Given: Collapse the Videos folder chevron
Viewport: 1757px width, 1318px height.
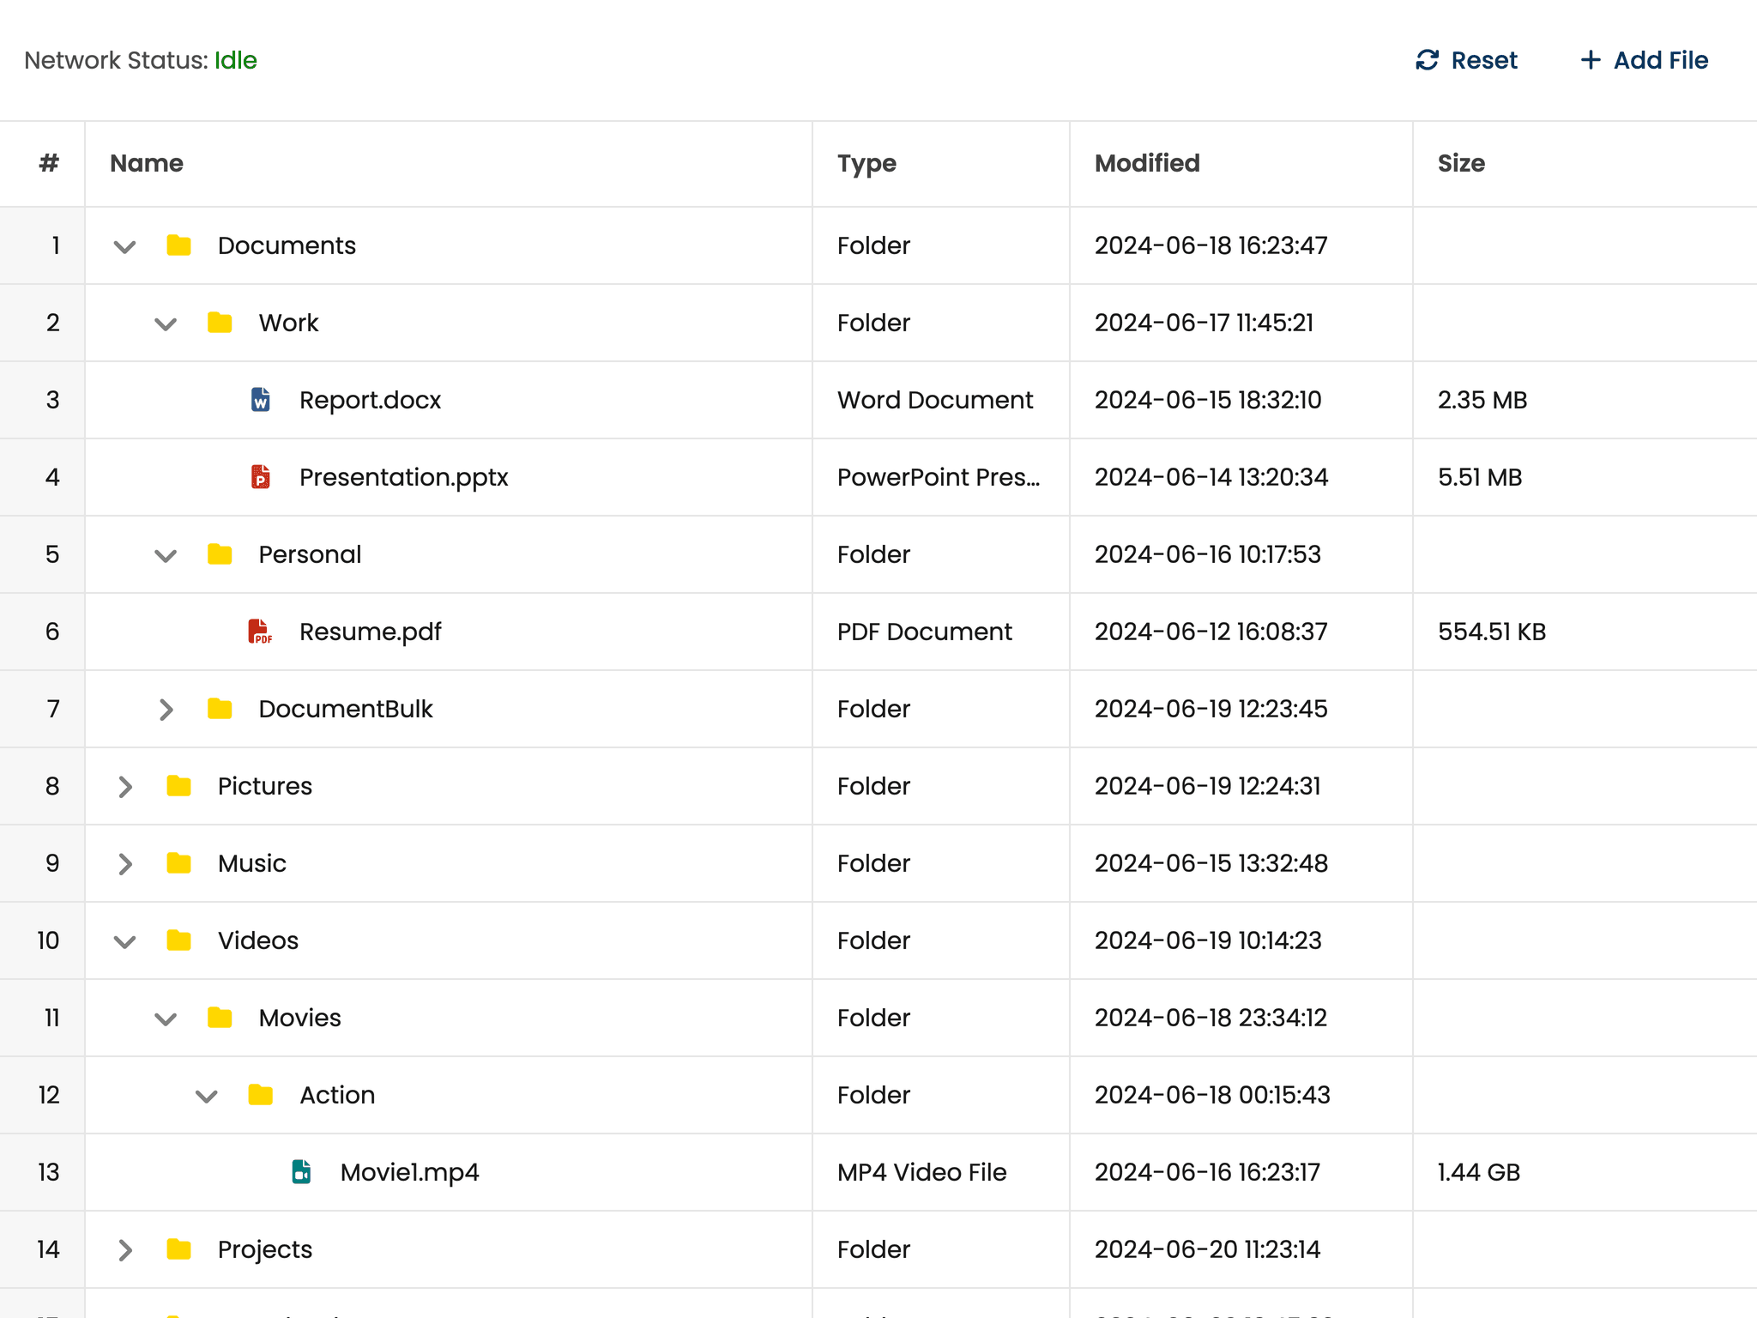Looking at the screenshot, I should (x=125, y=942).
